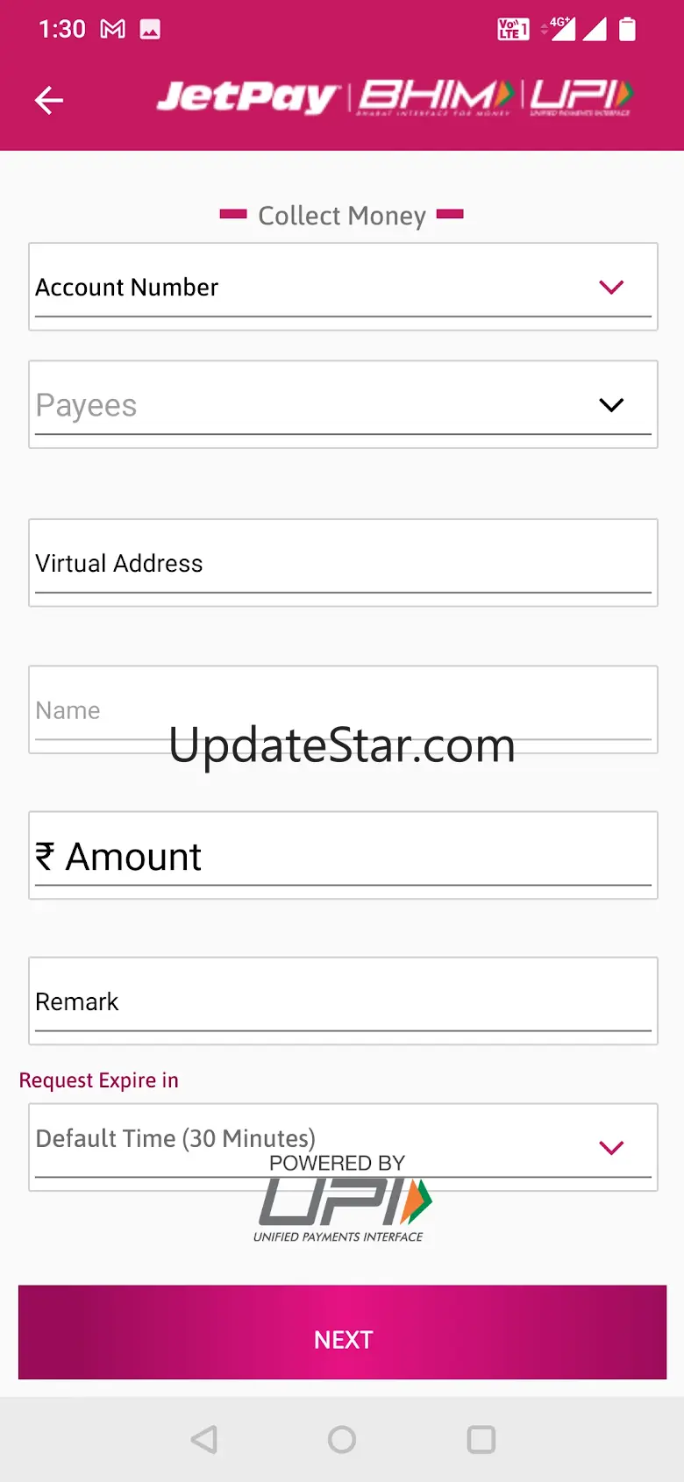Open the Default Time (30 Minutes) expiry dropdown

point(343,1147)
